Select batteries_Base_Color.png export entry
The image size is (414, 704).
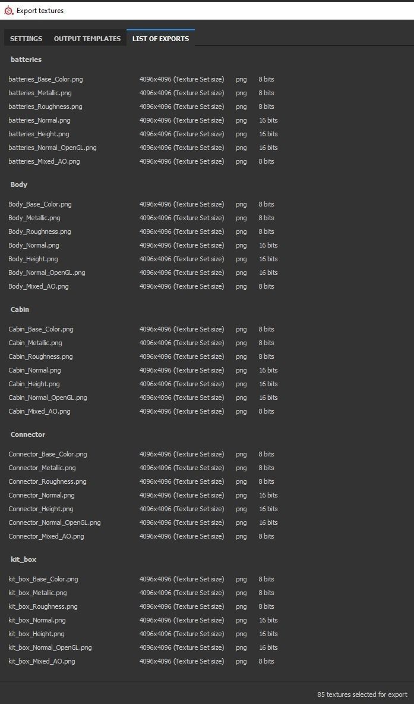(46, 79)
